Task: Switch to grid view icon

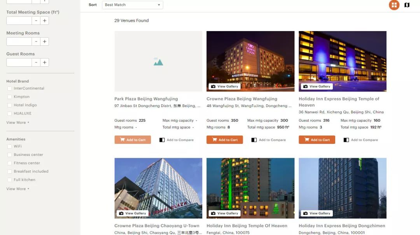Action: pyautogui.click(x=394, y=5)
